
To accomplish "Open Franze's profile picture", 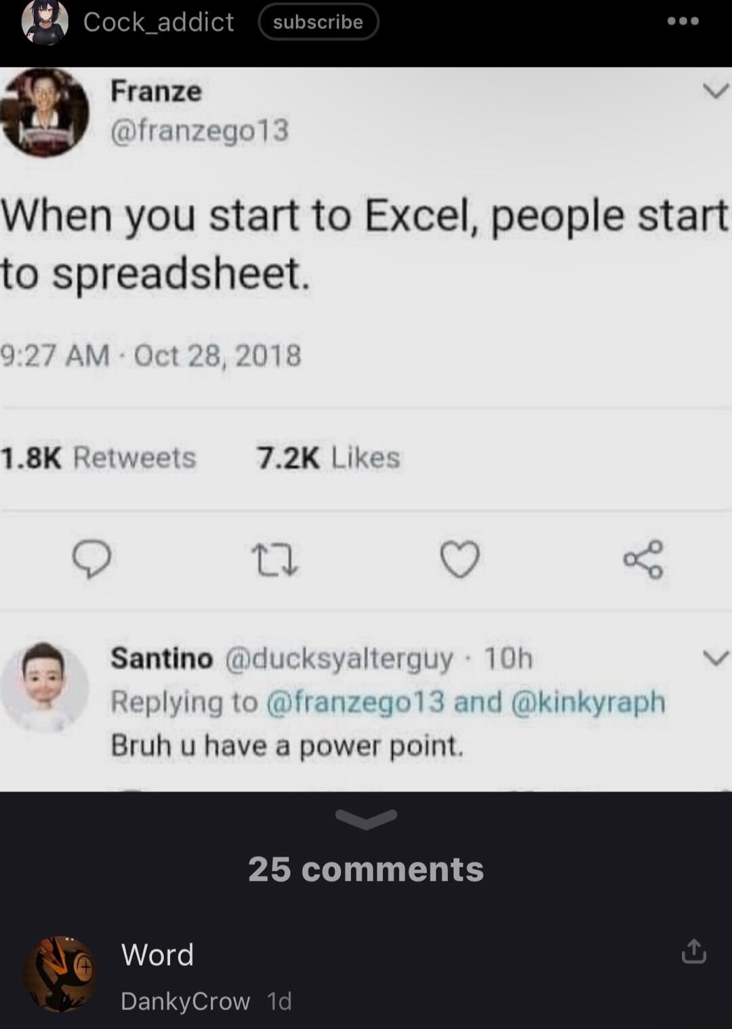I will pyautogui.click(x=45, y=114).
